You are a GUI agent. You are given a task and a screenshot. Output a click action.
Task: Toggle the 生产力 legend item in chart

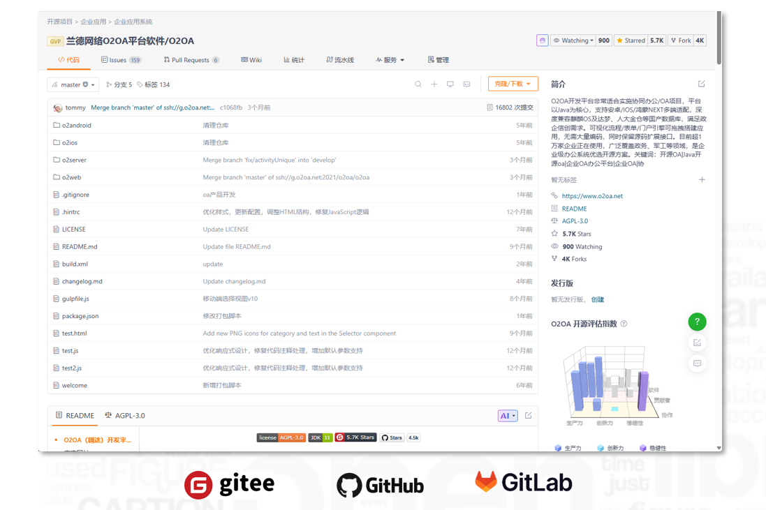(568, 448)
